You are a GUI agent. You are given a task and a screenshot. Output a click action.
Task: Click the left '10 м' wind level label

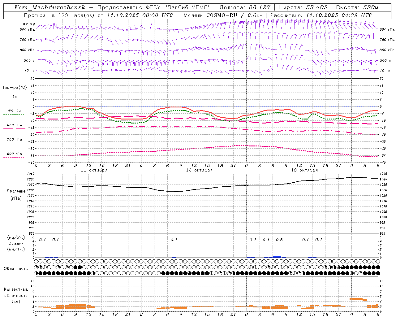point(30,71)
